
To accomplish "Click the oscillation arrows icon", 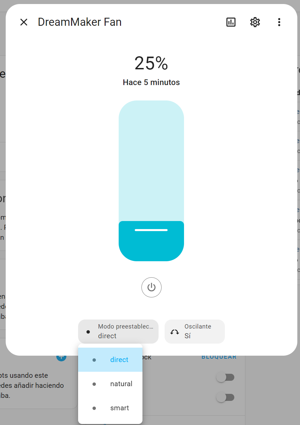I will [175, 332].
